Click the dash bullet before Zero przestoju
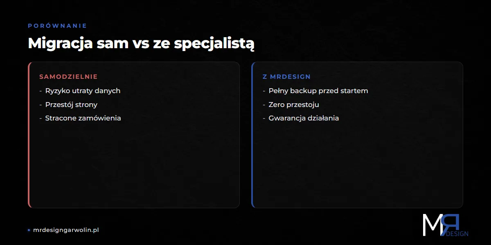This screenshot has width=491, height=245. [264, 105]
